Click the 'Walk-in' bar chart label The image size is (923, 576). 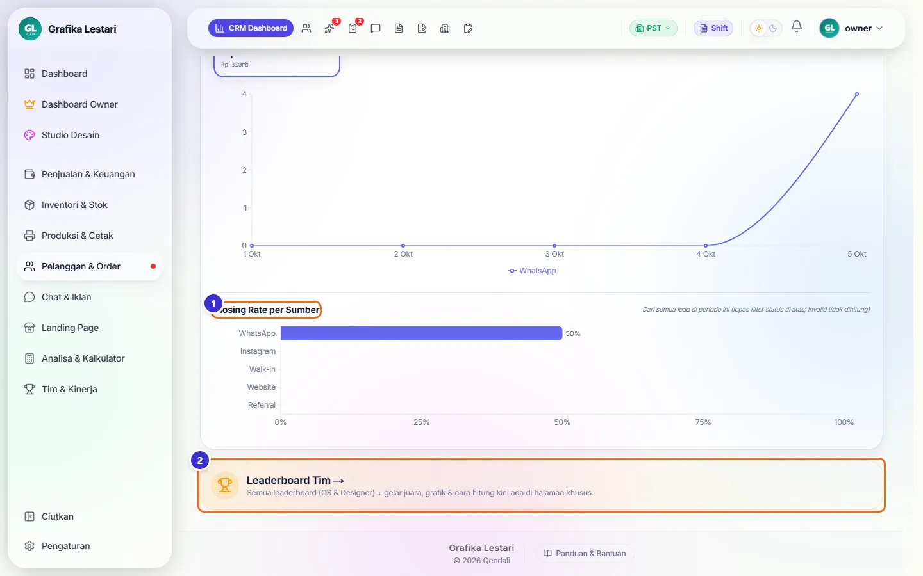[262, 369]
